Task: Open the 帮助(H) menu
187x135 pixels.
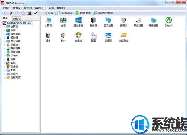Action: (61, 8)
